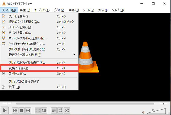Viewport: 171px width, 115px height.
Task: Toggle the playlist view icon
Action: [x=54, y=110]
